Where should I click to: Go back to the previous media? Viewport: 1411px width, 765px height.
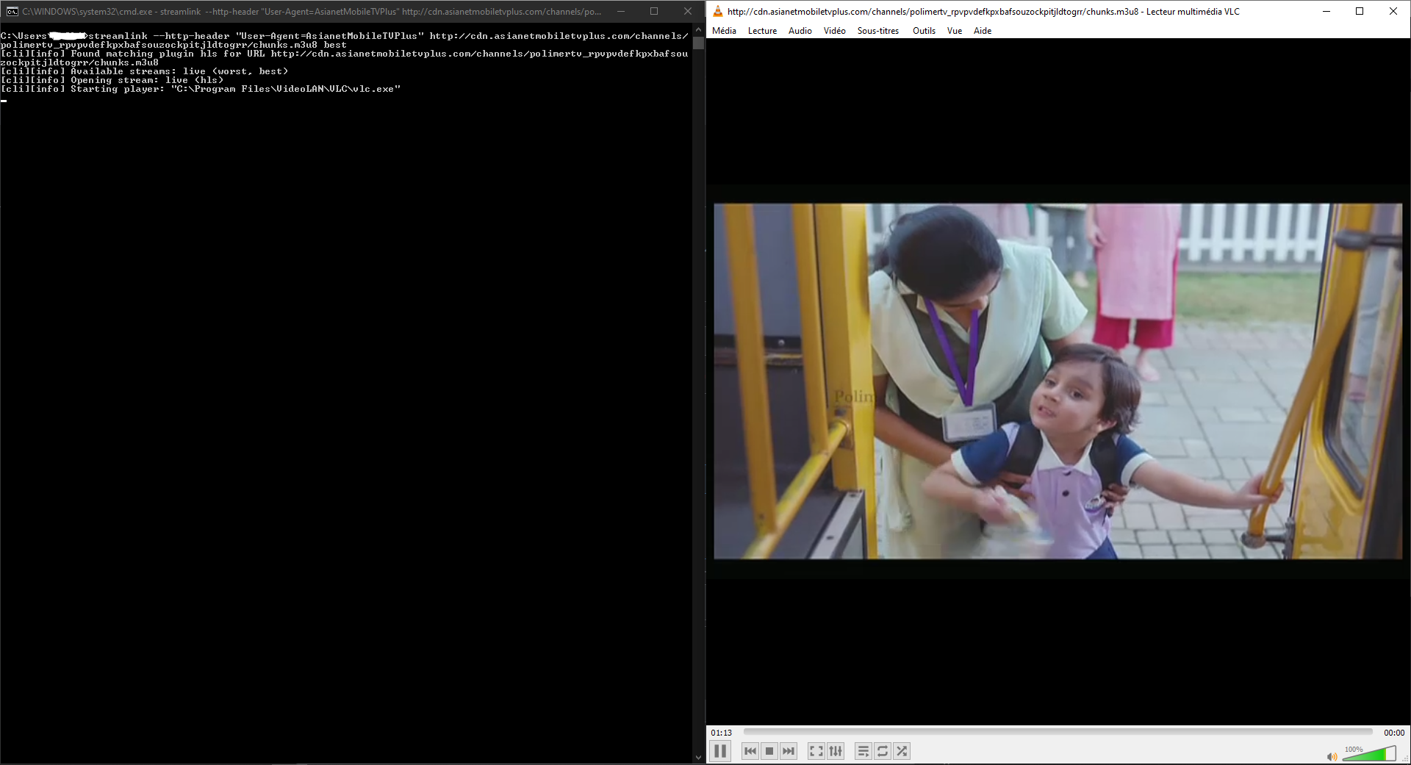[x=750, y=751]
